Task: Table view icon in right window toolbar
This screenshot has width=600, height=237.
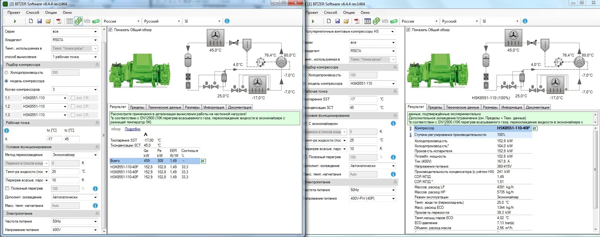Action: (x=367, y=21)
